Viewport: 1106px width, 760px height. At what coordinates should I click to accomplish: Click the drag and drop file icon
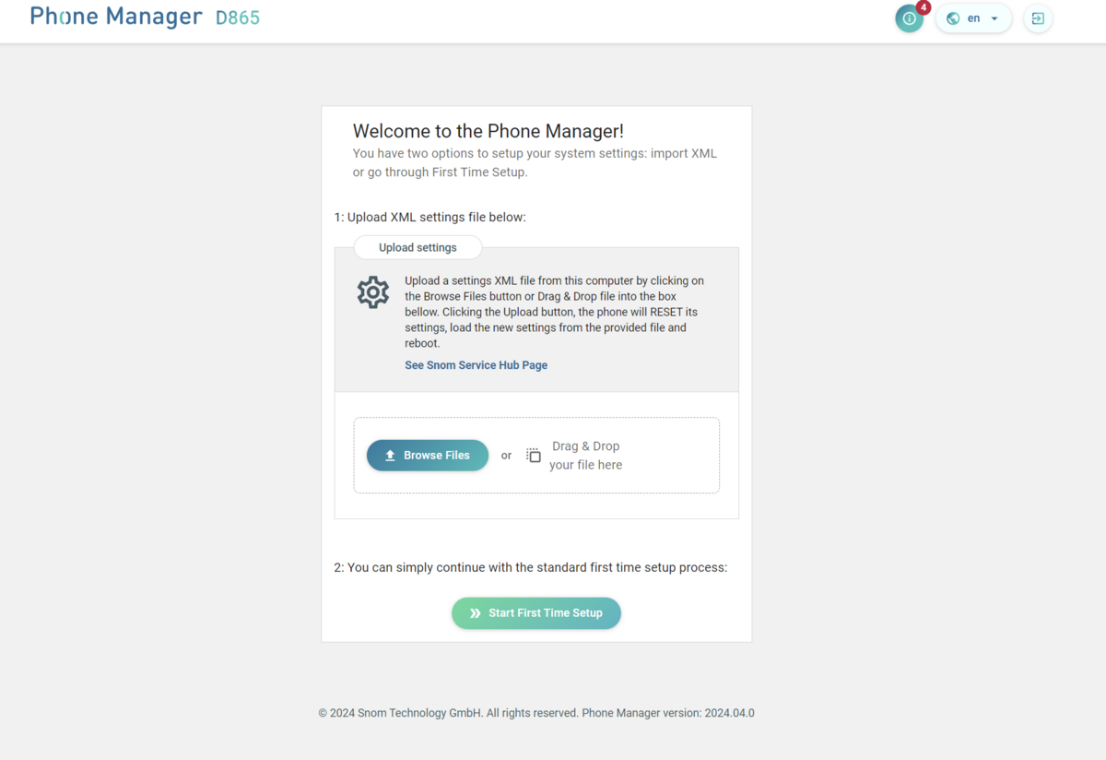coord(534,456)
